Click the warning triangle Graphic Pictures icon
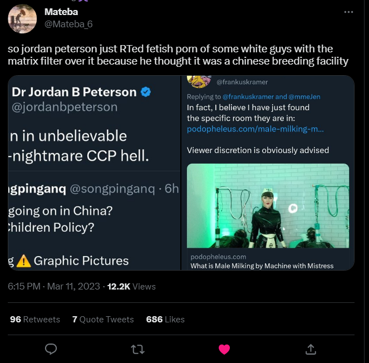Viewport: 369px width, 363px height. [x=23, y=261]
